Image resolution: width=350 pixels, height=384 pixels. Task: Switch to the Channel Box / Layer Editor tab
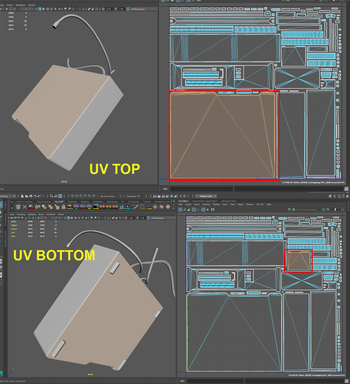205,201
